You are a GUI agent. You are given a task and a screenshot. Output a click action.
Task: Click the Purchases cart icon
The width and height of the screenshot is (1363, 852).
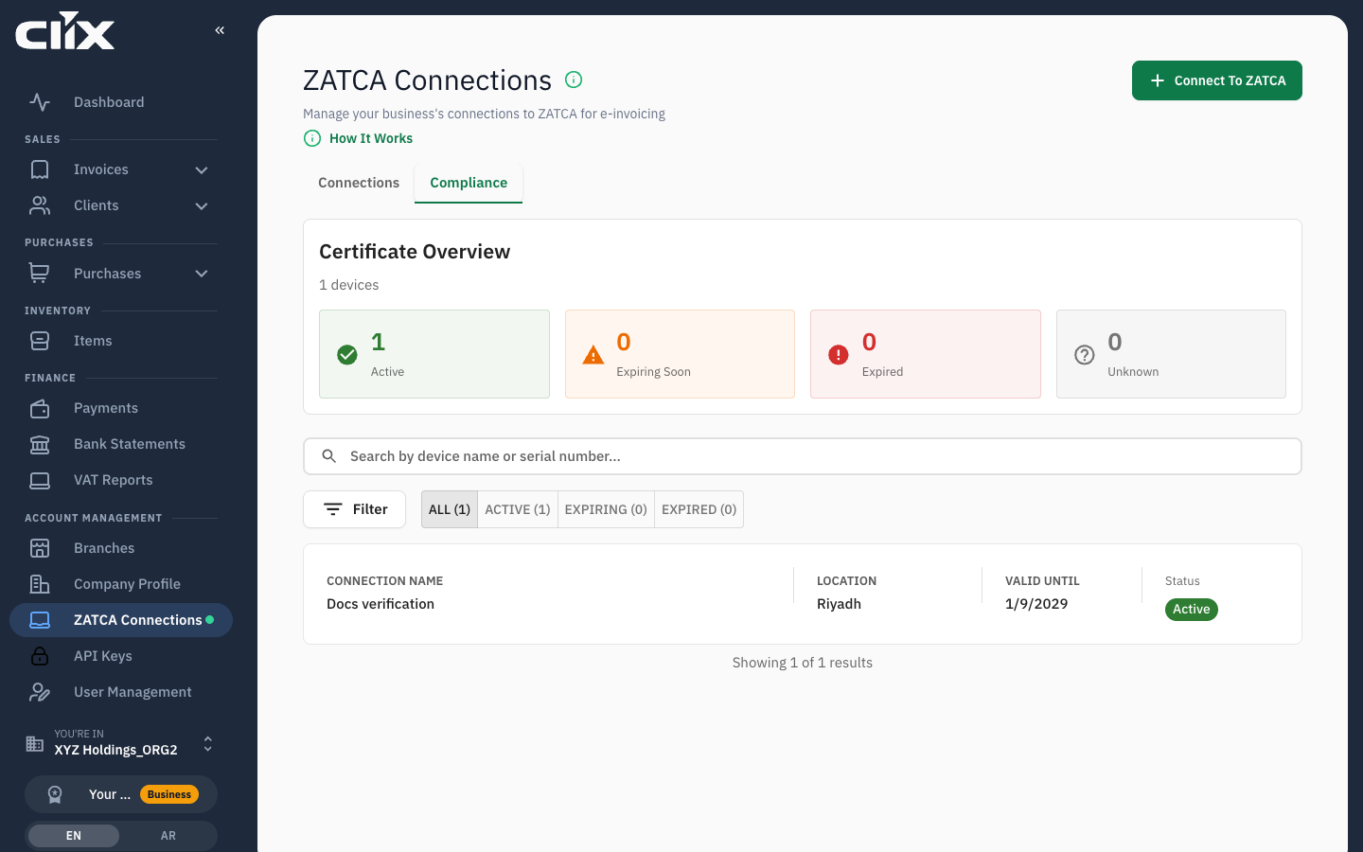pyautogui.click(x=40, y=274)
